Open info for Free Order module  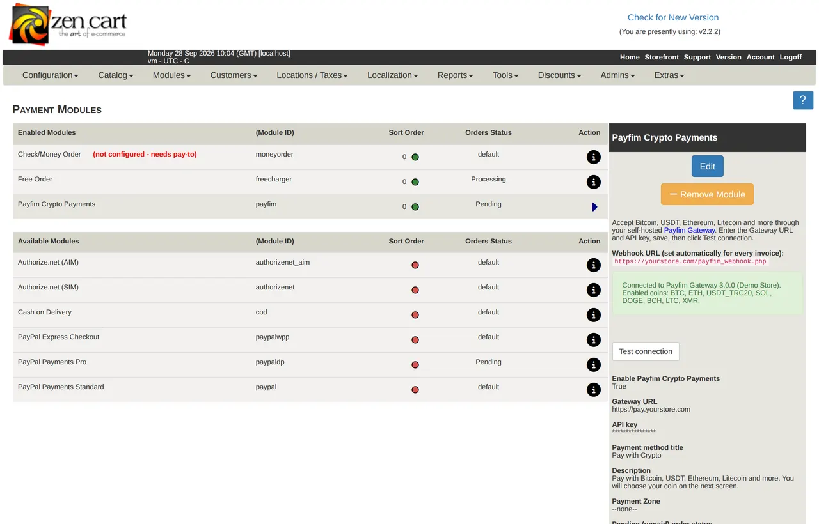593,182
